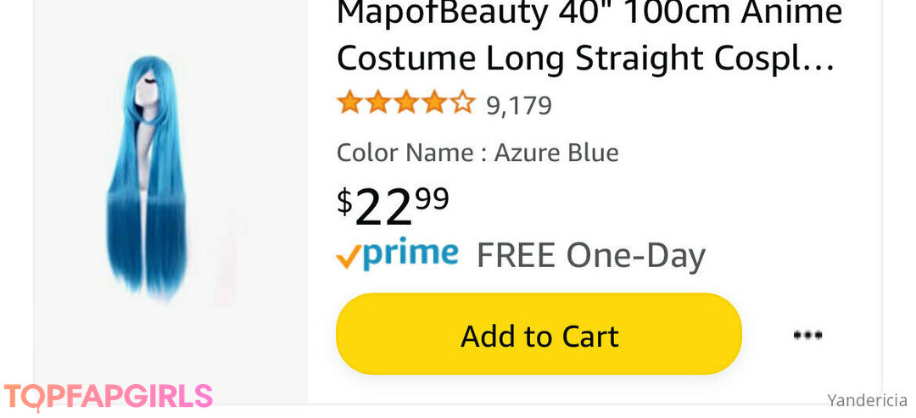Open the 9,179 customer reviews link
Viewport: 916px width, 418px height.
(518, 106)
